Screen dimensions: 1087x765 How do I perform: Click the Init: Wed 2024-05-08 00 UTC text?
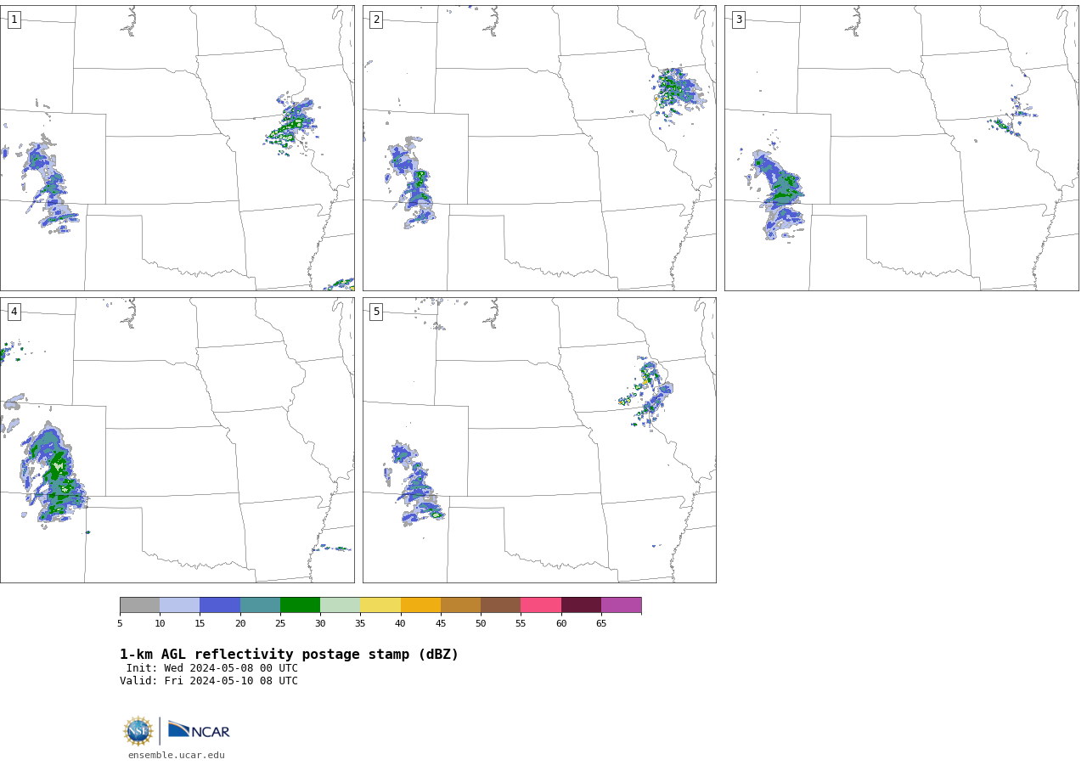[x=212, y=668]
